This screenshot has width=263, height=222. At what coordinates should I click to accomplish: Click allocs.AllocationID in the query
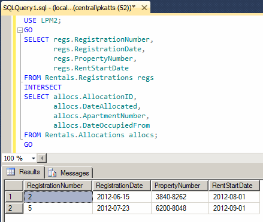[93, 97]
